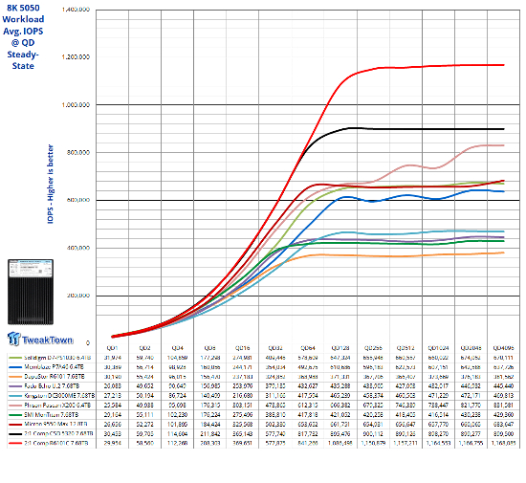This screenshot has width=526, height=483.
Task: Click the TweakTown logo
Action: click(x=40, y=339)
